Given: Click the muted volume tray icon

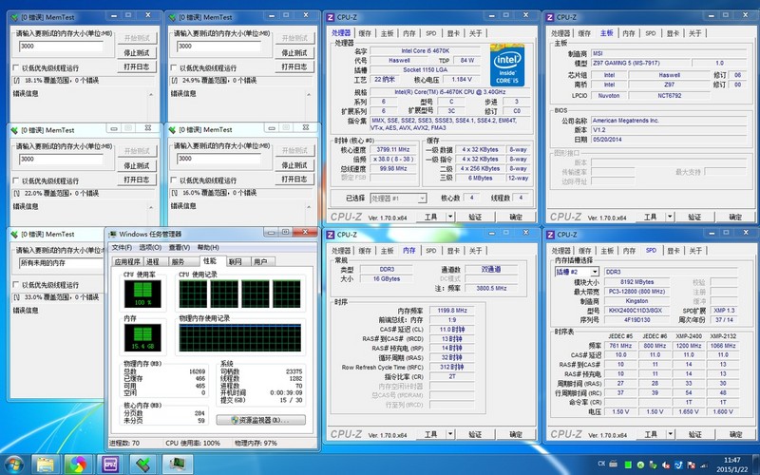Looking at the screenshot, I should [666, 465].
